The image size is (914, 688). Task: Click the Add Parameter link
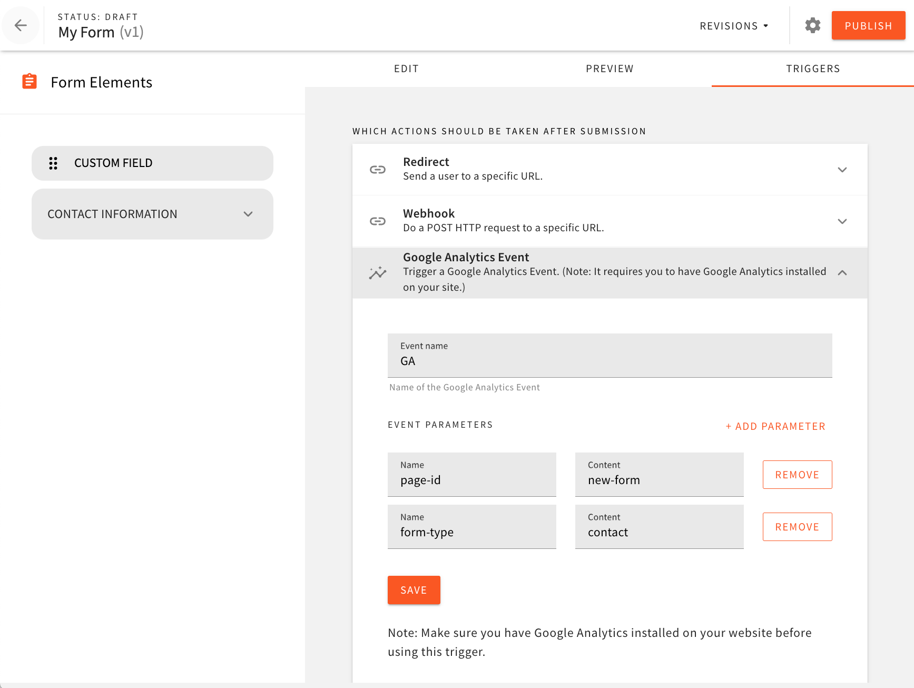pos(775,426)
